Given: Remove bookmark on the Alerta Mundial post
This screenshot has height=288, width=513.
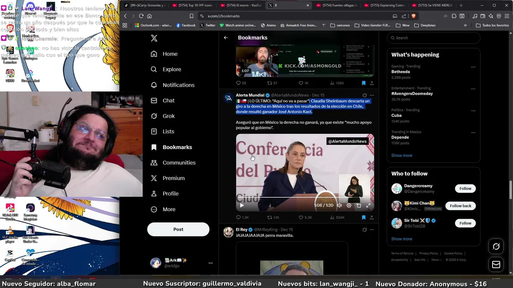Looking at the screenshot, I should pyautogui.click(x=364, y=218).
